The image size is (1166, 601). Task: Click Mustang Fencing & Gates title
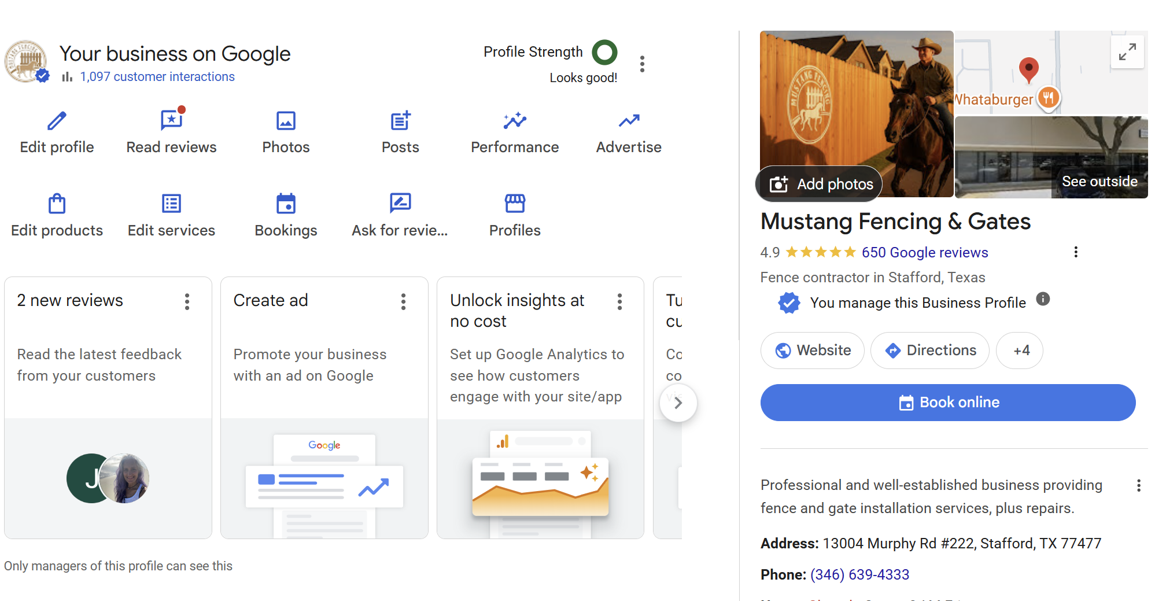895,222
